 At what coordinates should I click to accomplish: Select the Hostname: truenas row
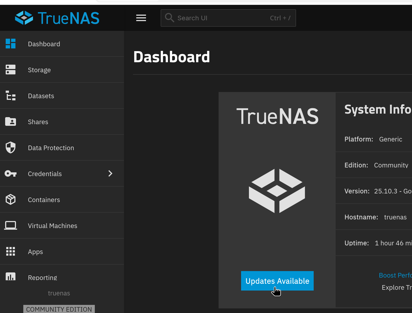click(x=374, y=217)
